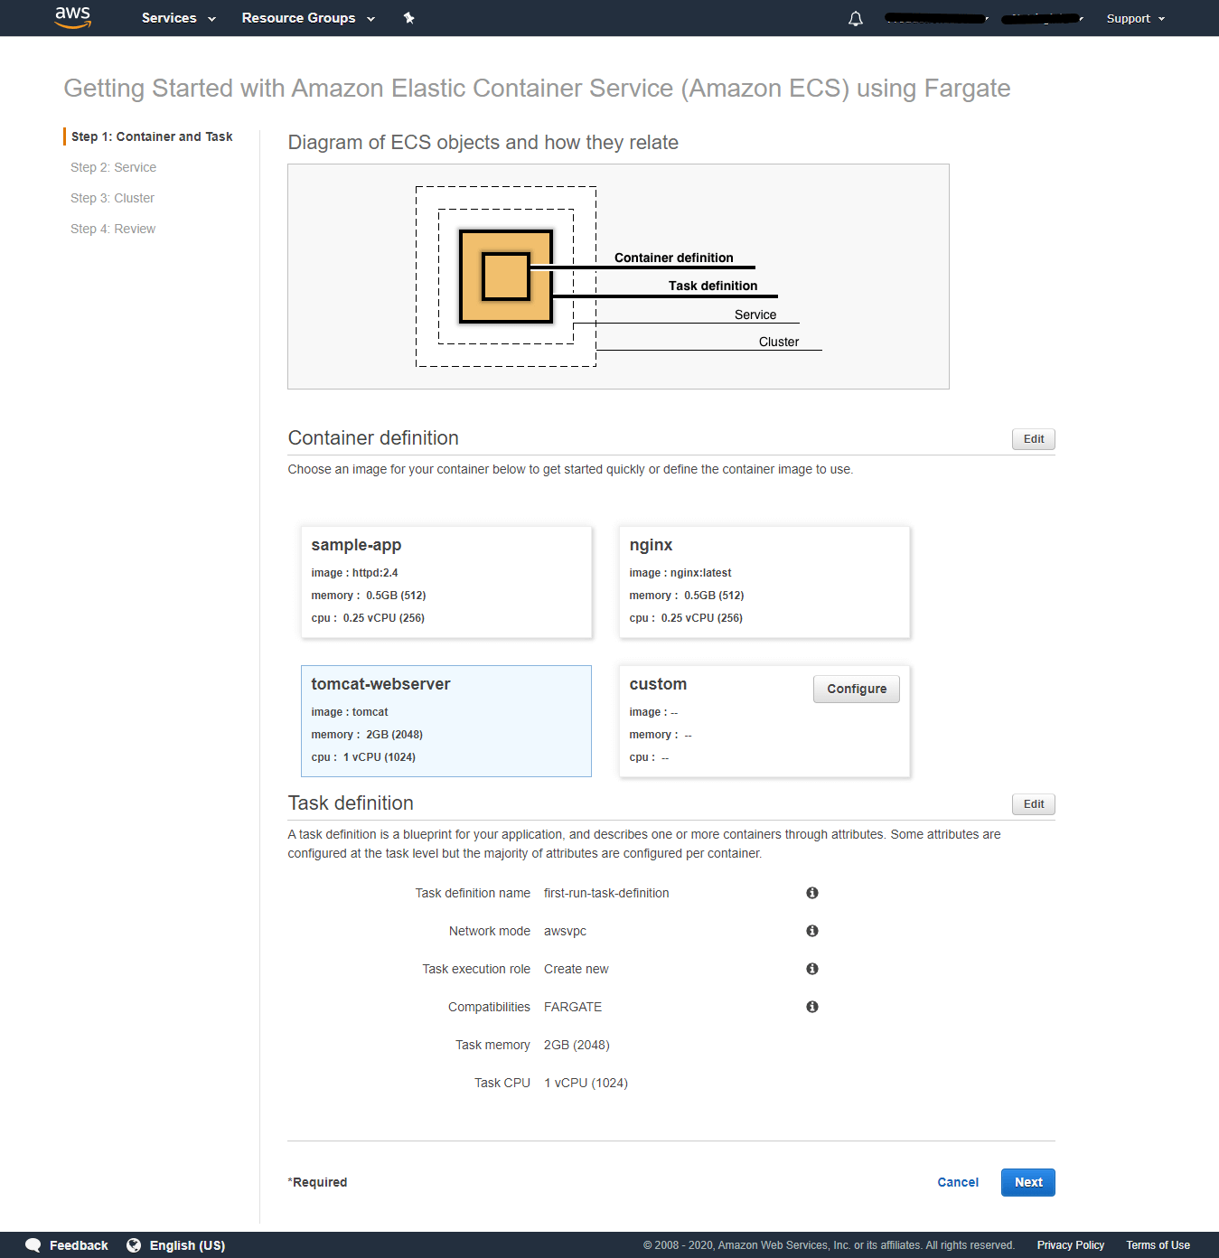Click the Getting Started page heading
1219x1258 pixels.
tap(537, 89)
